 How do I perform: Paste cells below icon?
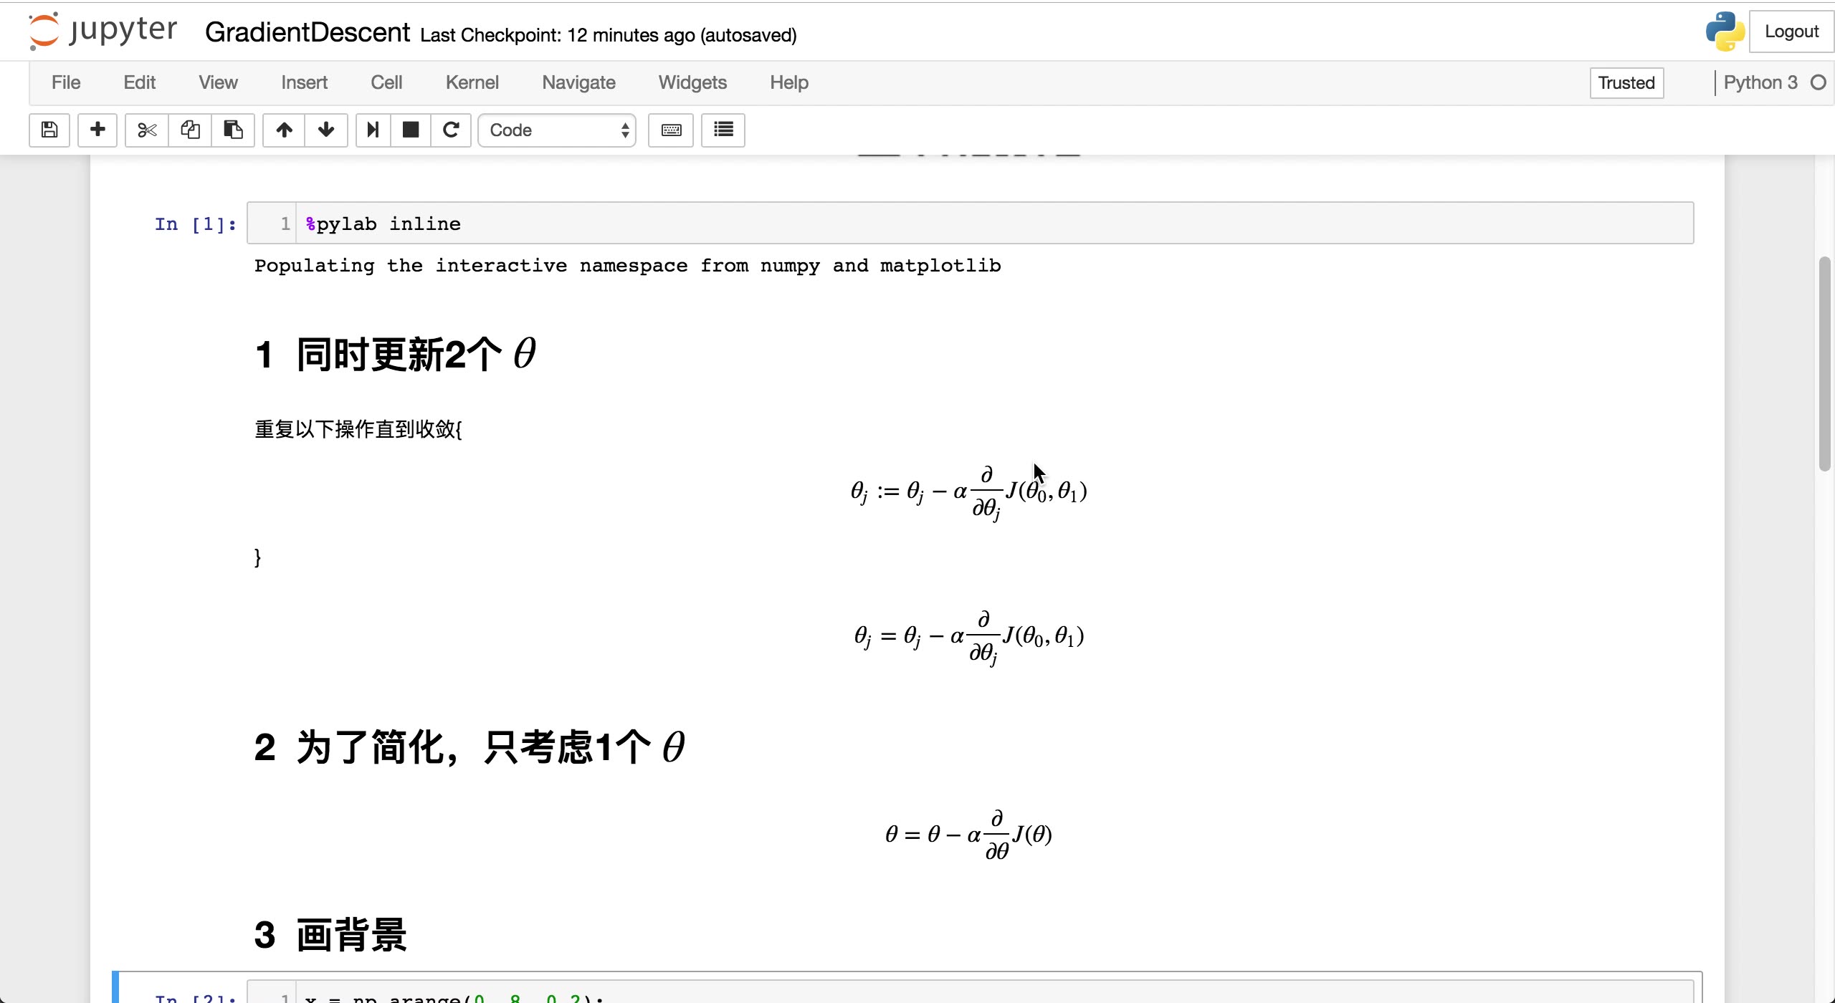233,130
